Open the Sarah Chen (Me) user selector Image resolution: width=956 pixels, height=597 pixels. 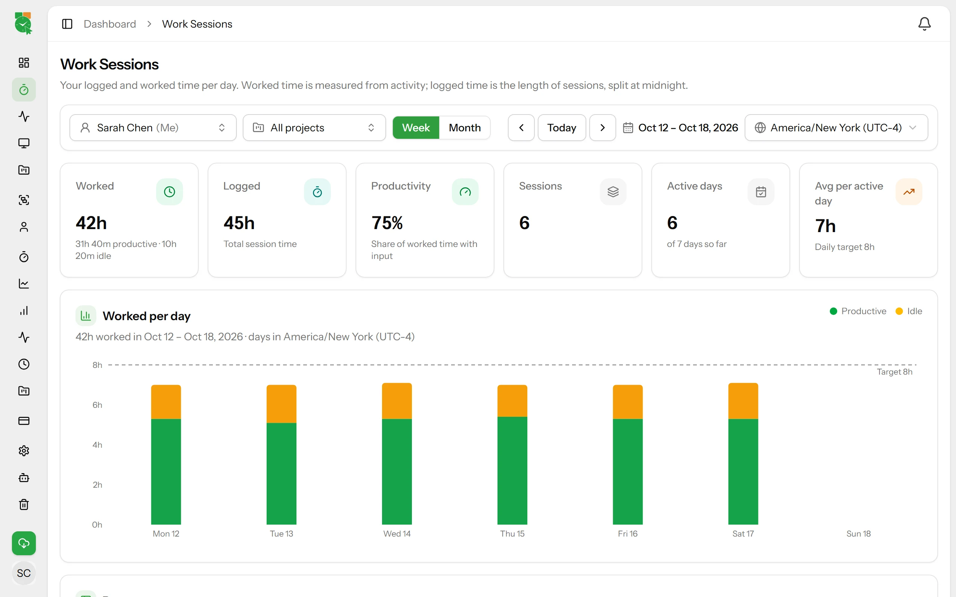153,128
